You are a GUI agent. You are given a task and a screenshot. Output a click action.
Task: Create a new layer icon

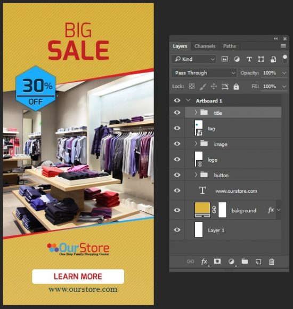point(258,262)
